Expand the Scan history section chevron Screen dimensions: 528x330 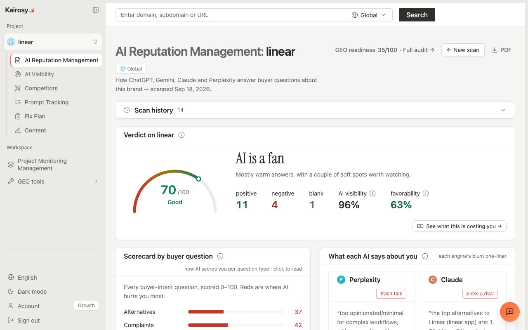click(503, 110)
